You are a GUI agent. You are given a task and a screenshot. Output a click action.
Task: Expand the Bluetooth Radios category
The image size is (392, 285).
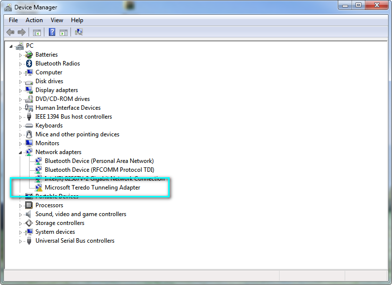[x=20, y=64]
